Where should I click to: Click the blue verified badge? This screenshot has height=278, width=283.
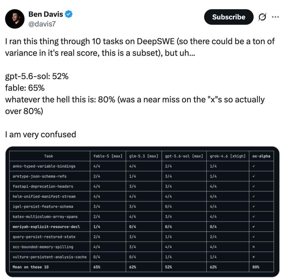(x=69, y=14)
